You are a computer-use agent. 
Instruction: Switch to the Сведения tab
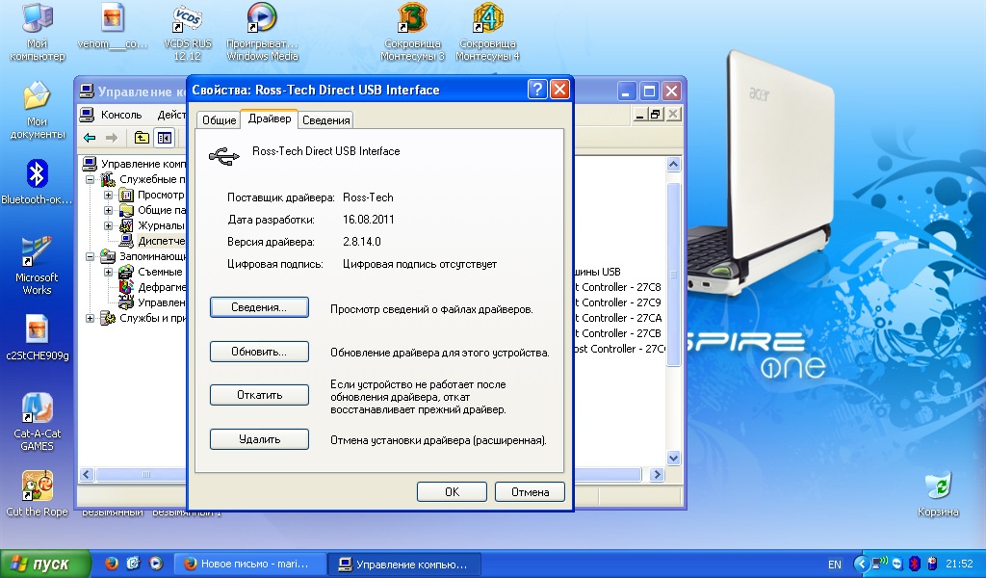coord(325,120)
